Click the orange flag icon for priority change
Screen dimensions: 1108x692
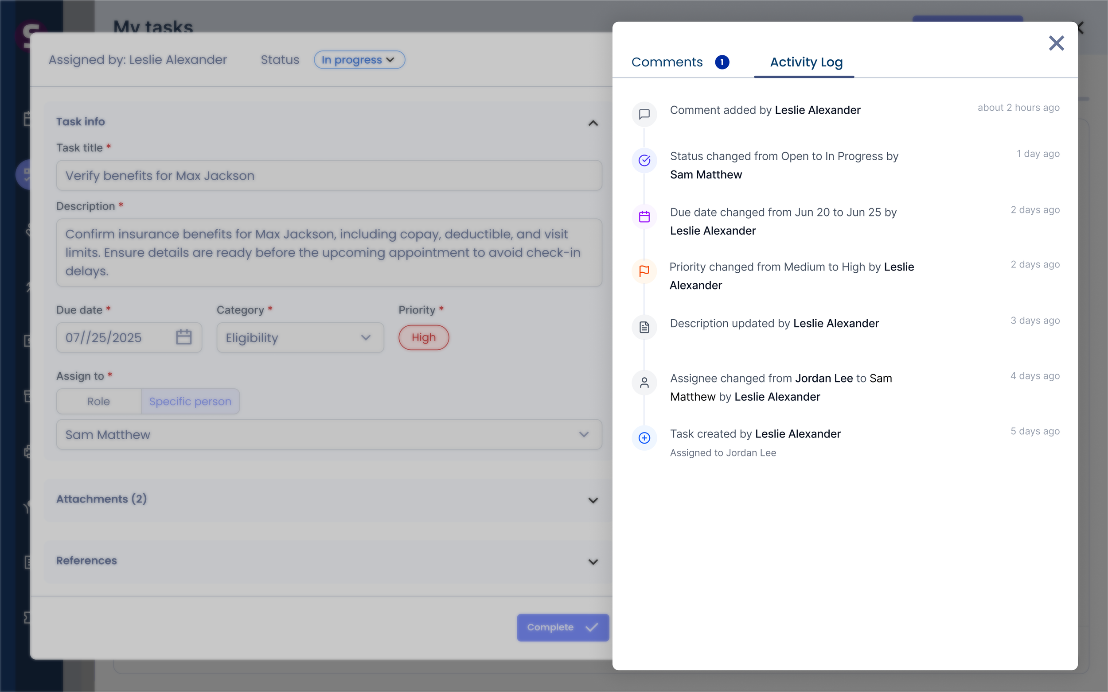[x=644, y=271]
